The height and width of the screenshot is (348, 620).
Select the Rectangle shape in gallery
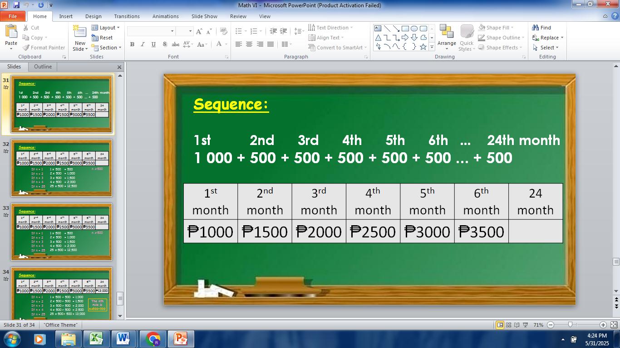[405, 28]
